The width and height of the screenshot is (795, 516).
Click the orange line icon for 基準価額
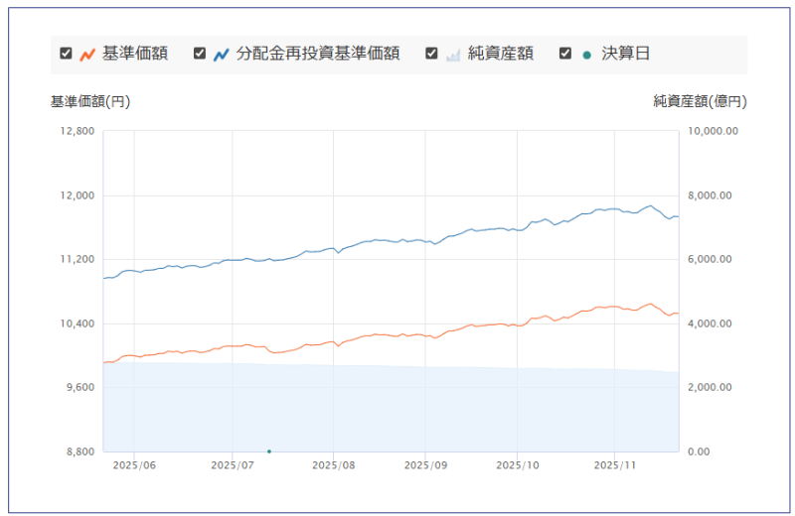pos(87,54)
